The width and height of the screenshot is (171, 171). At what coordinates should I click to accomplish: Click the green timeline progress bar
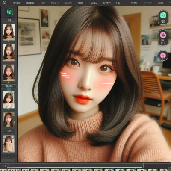tap(85, 168)
